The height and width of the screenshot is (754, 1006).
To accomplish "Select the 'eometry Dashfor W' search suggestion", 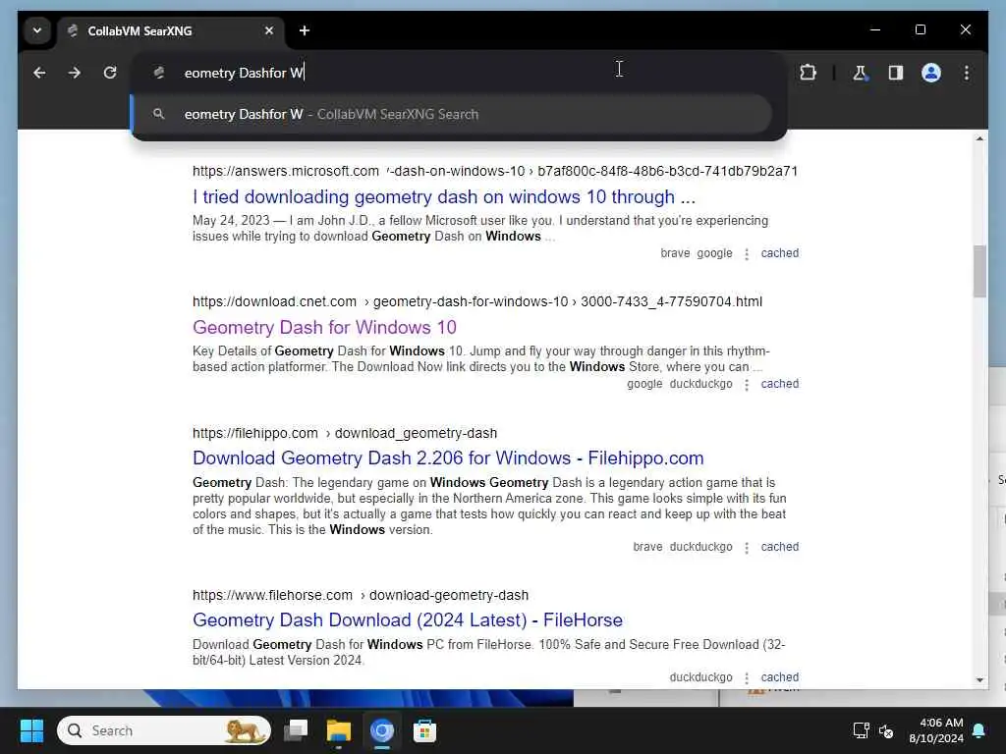I will point(452,114).
